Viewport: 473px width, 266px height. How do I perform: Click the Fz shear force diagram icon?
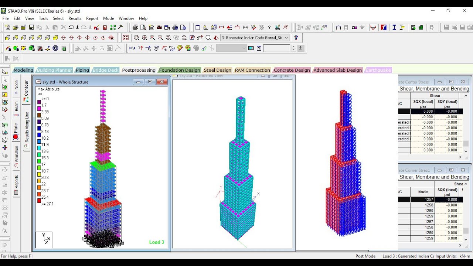pyautogui.click(x=148, y=48)
